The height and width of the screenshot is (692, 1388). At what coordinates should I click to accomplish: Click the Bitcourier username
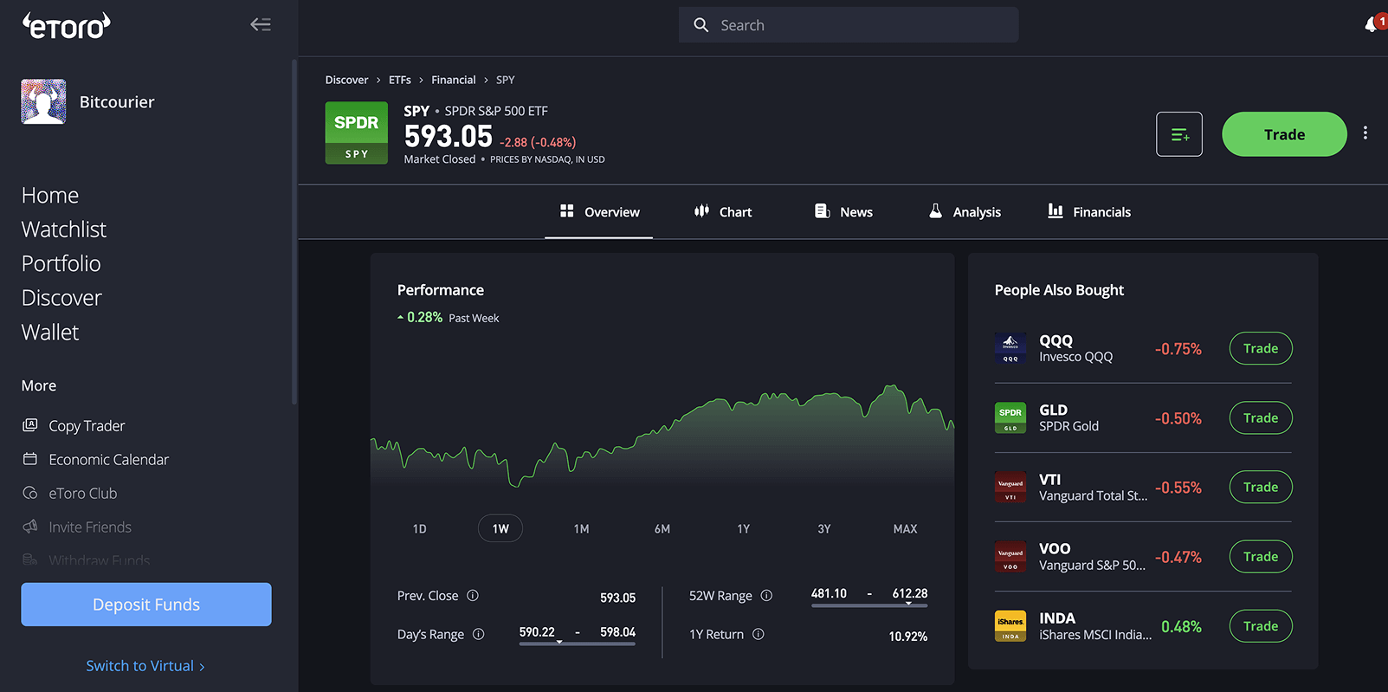(x=117, y=102)
